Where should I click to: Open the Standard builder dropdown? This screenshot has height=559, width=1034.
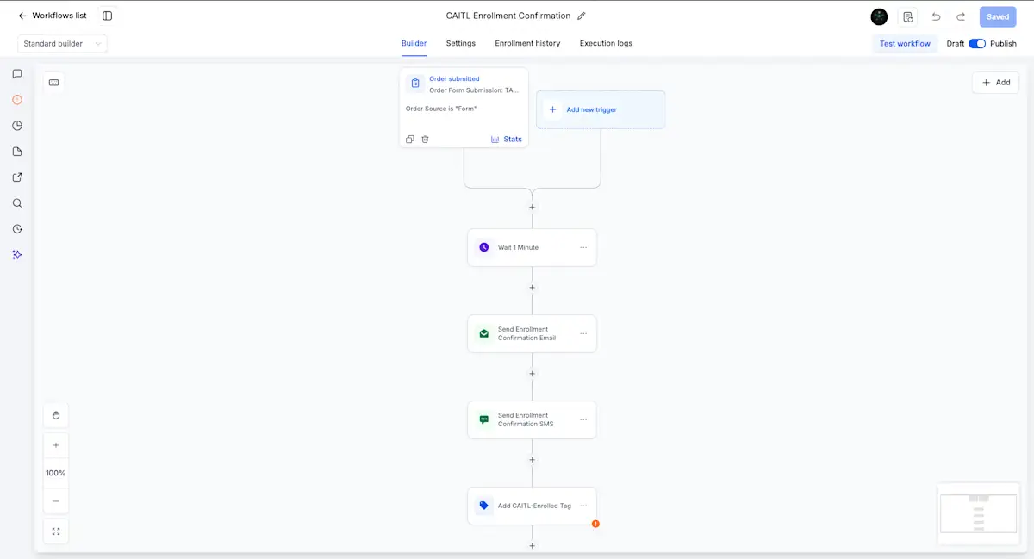click(62, 43)
